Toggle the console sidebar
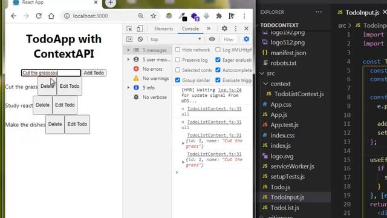The image size is (387, 218). pos(129,39)
